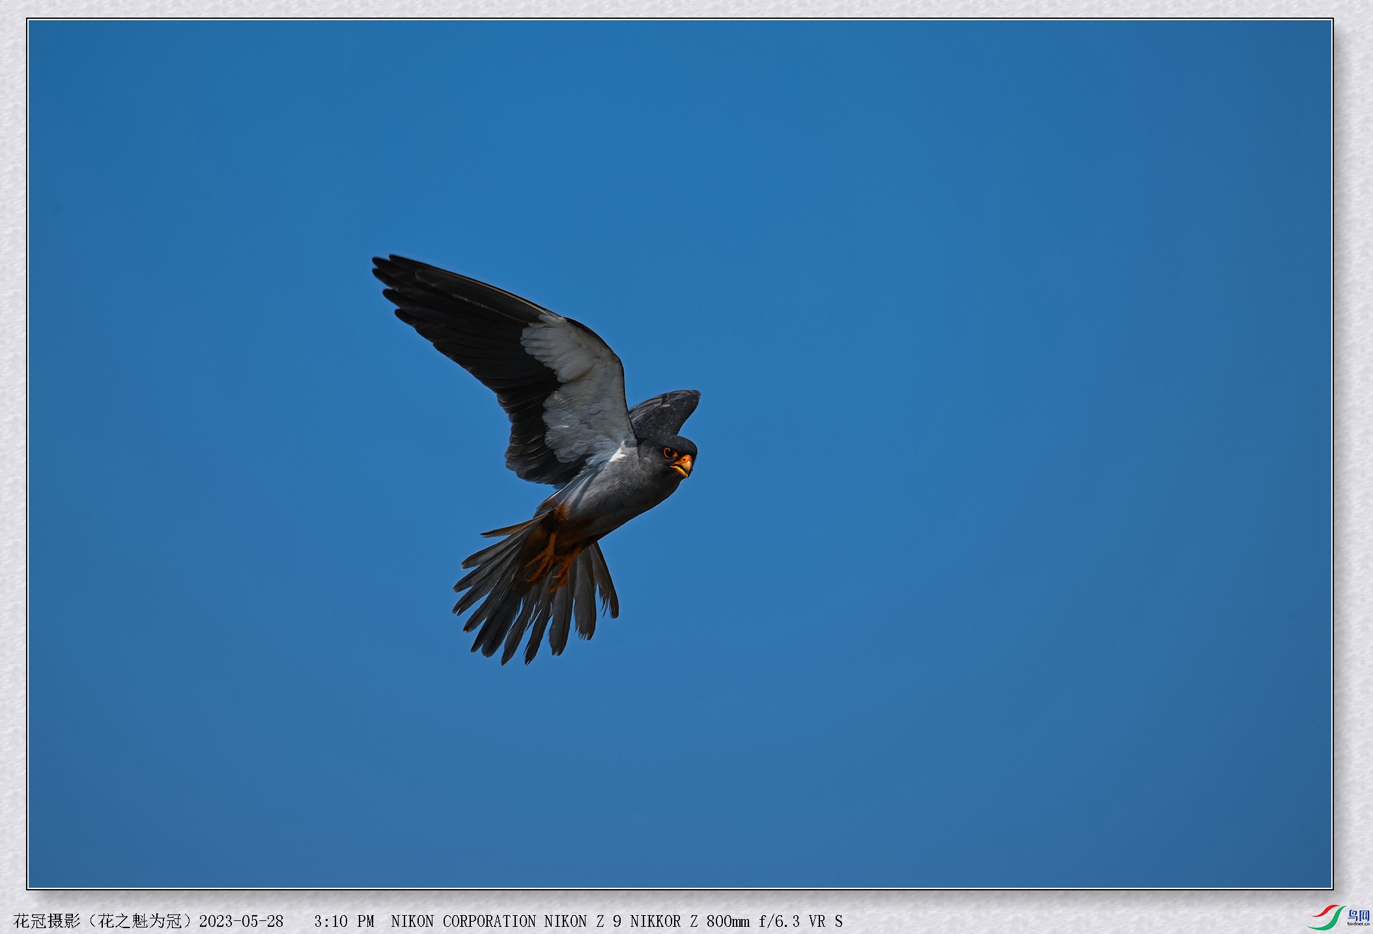This screenshot has height=934, width=1373.
Task: Click the NIKON CORPORATION caption text
Action: click(463, 921)
